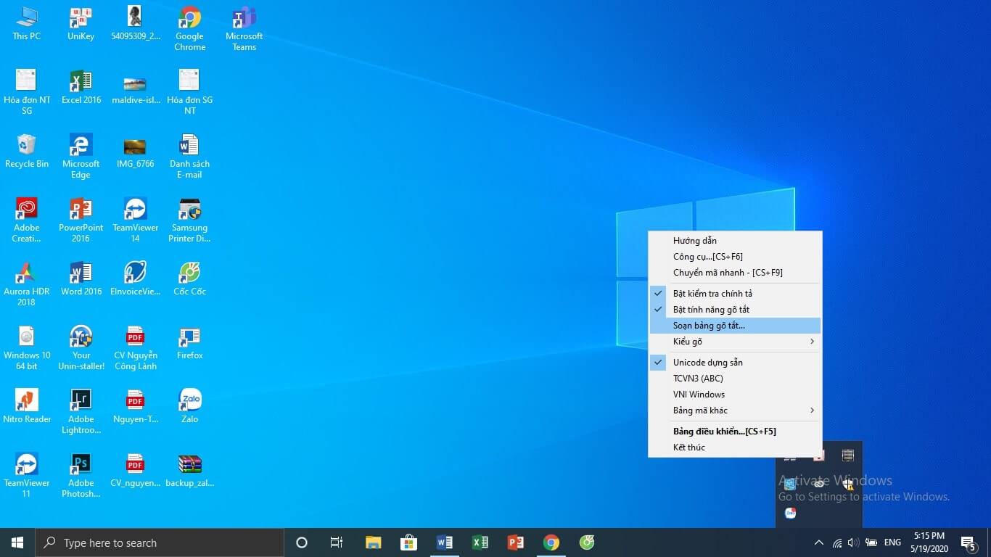Choose Chuyển mã nhanh - [CS+F9]

(x=735, y=272)
